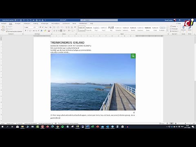
Task: Click the Redo icon in quick access toolbar
Action: pyautogui.click(x=27, y=20)
